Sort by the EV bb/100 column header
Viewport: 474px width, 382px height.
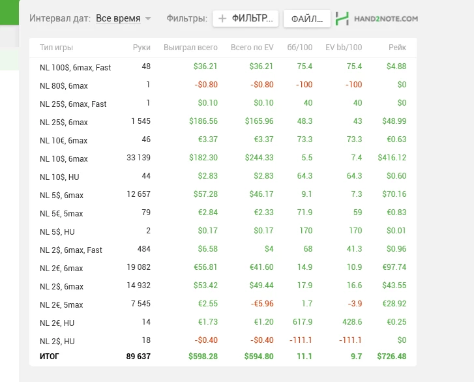click(x=344, y=48)
